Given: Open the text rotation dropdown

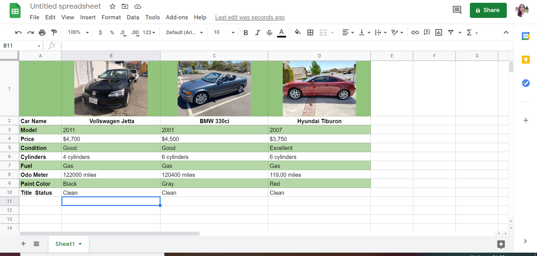Looking at the screenshot, I should pos(397,32).
